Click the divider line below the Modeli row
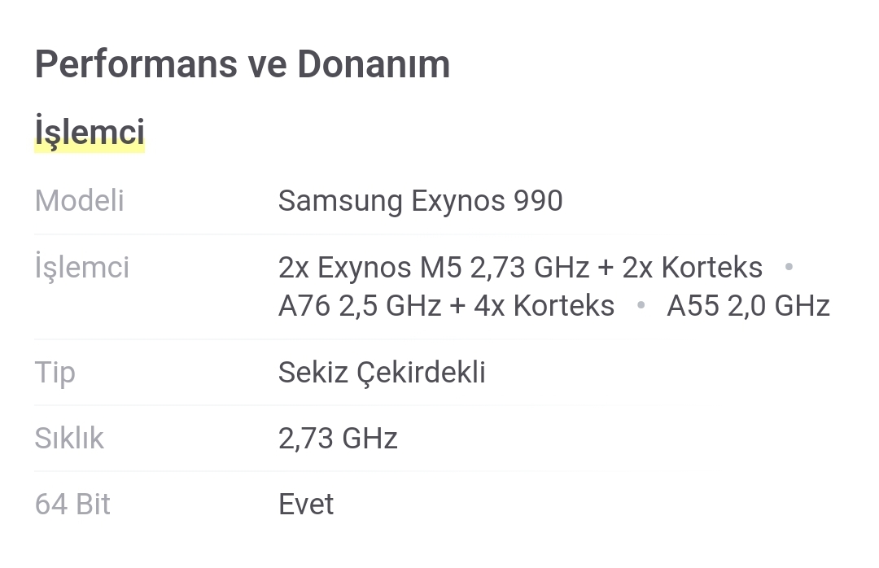The image size is (879, 568). point(326,234)
